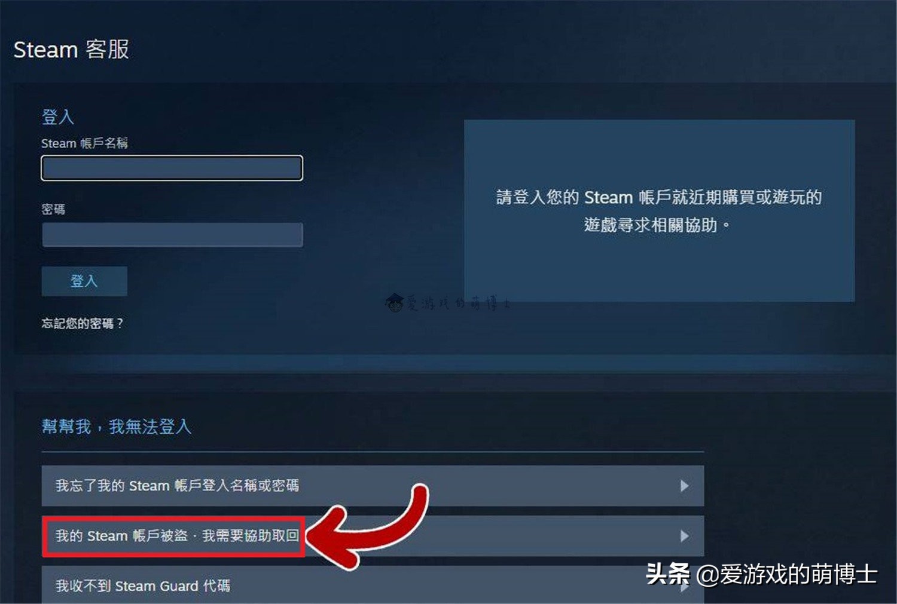Image resolution: width=897 pixels, height=604 pixels.
Task: Click the Steam 帳戶名稱 field label
Action: pyautogui.click(x=84, y=143)
